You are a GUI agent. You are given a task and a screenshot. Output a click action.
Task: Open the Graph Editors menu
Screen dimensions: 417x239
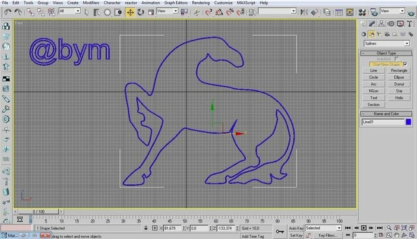[176, 3]
